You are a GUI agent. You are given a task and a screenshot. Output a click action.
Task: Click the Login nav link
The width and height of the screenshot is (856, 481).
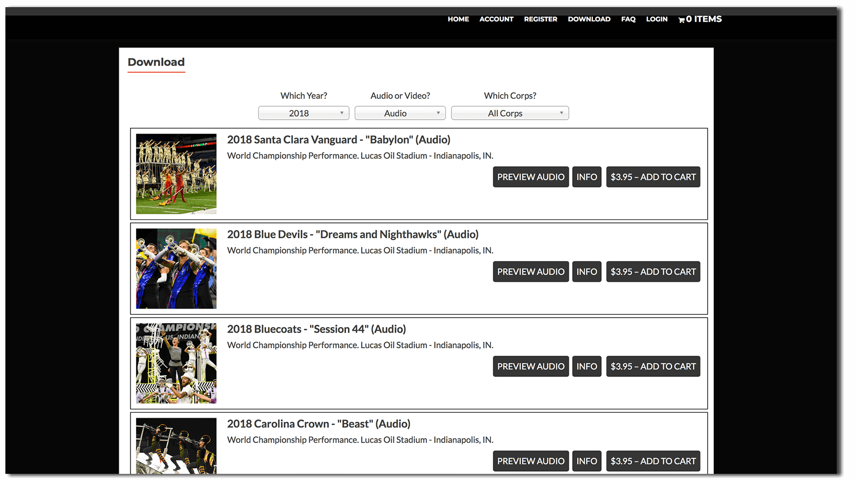coord(656,19)
